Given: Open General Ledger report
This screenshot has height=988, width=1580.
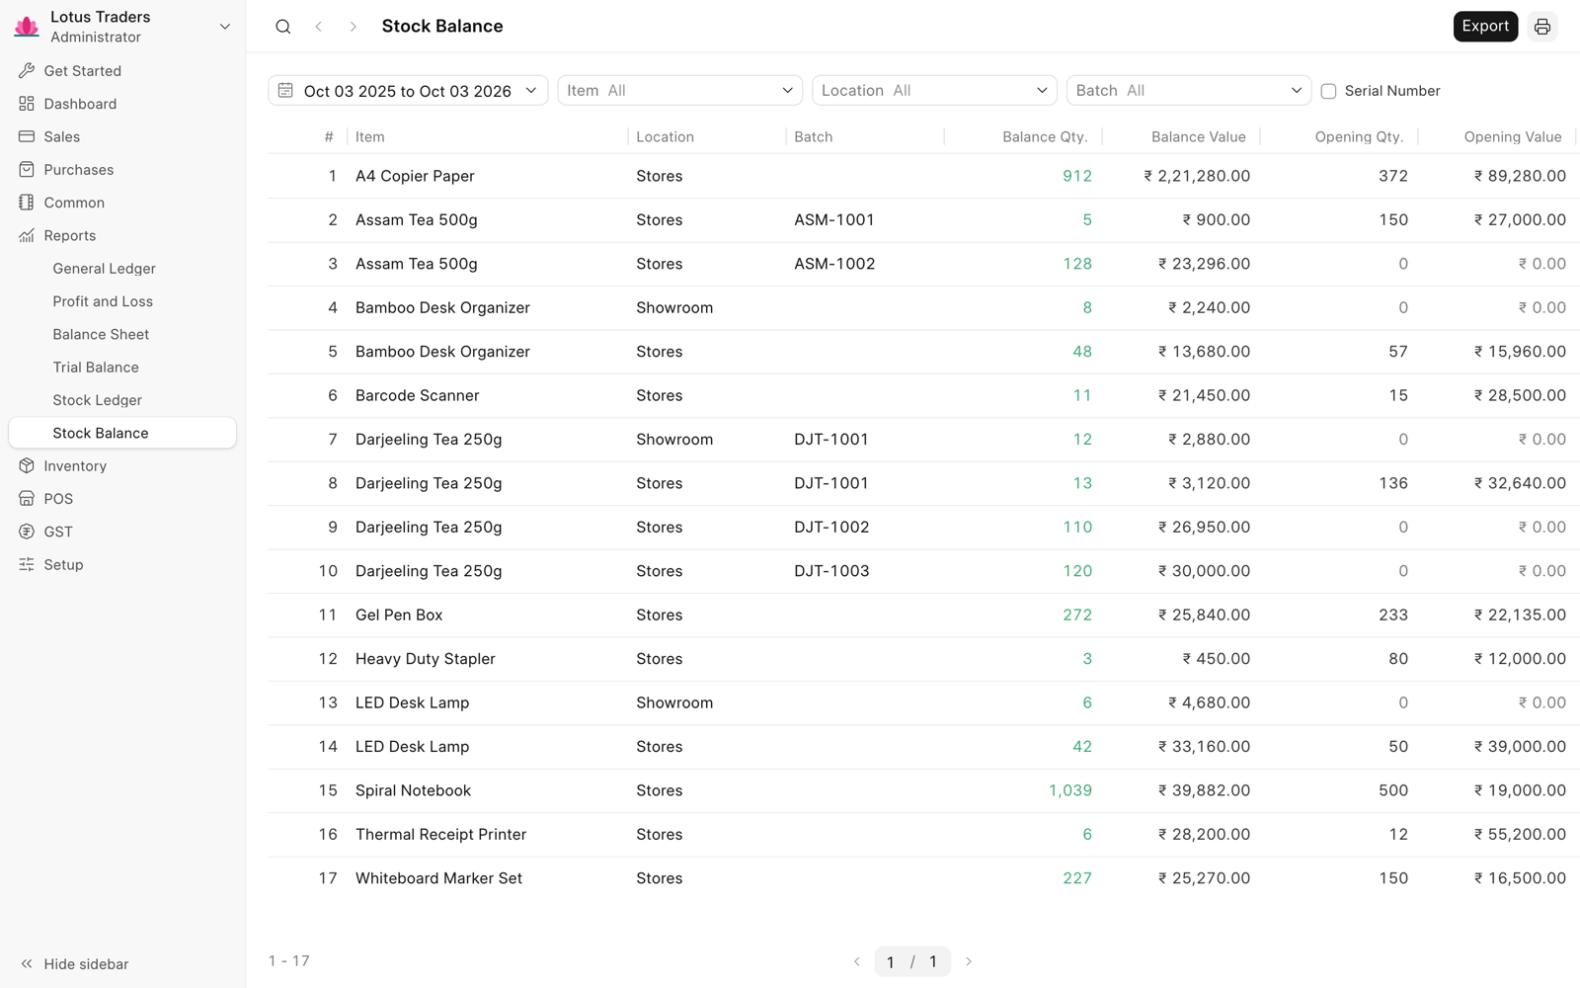Looking at the screenshot, I should [104, 269].
